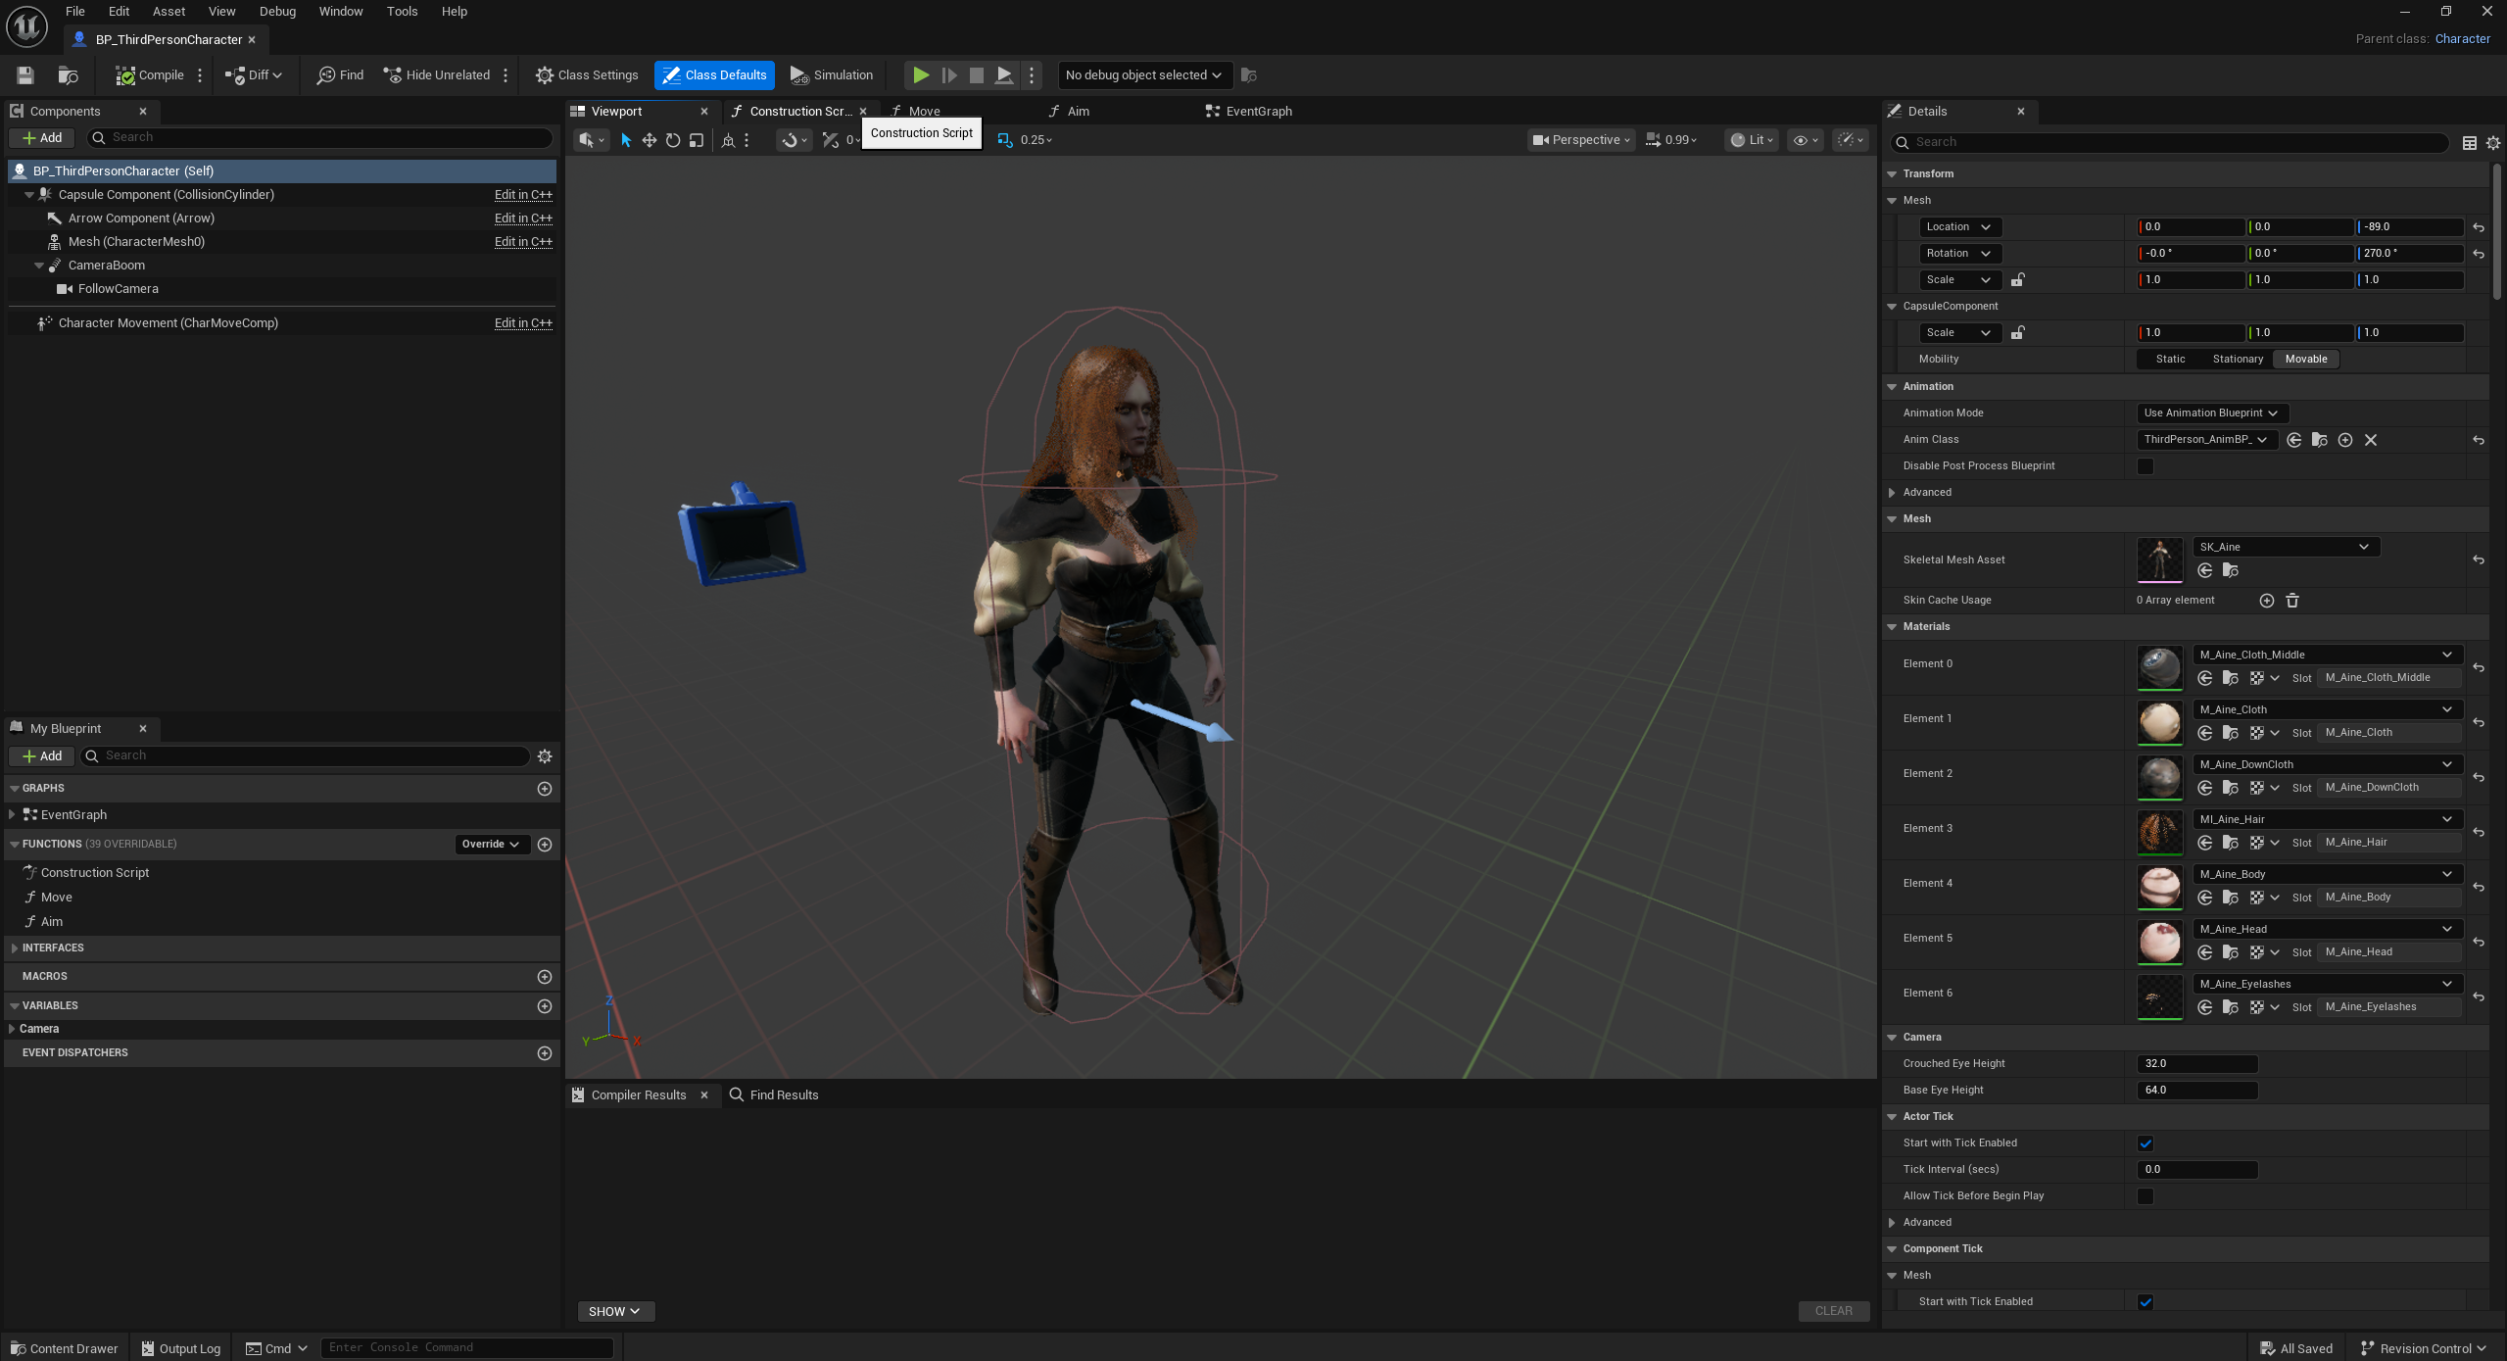The height and width of the screenshot is (1361, 2507).
Task: Click the Stop playback icon
Action: point(976,75)
